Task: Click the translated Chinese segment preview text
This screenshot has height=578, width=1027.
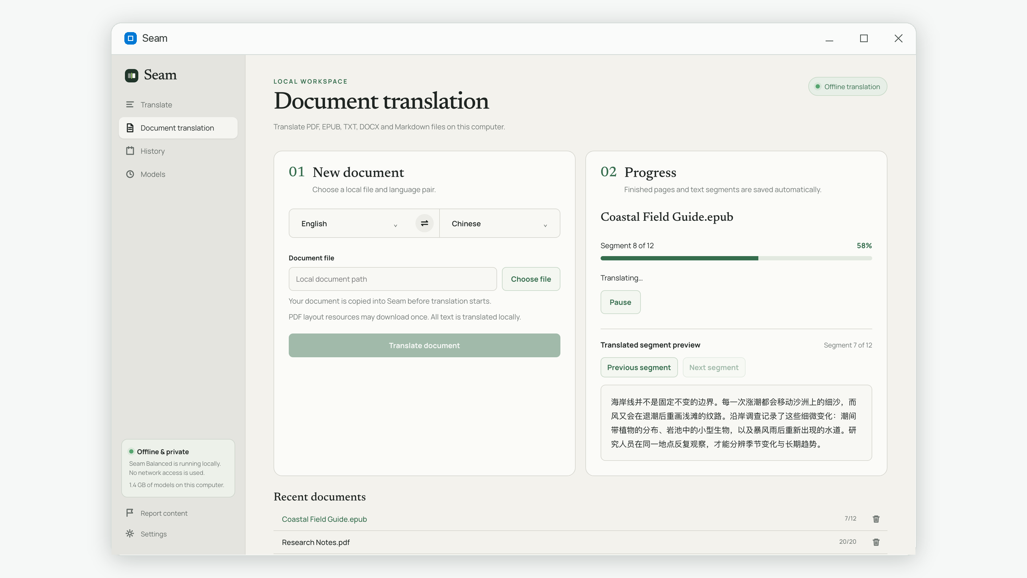Action: coord(736,423)
